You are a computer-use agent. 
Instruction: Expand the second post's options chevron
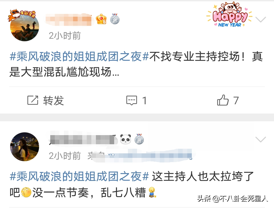click(x=261, y=139)
